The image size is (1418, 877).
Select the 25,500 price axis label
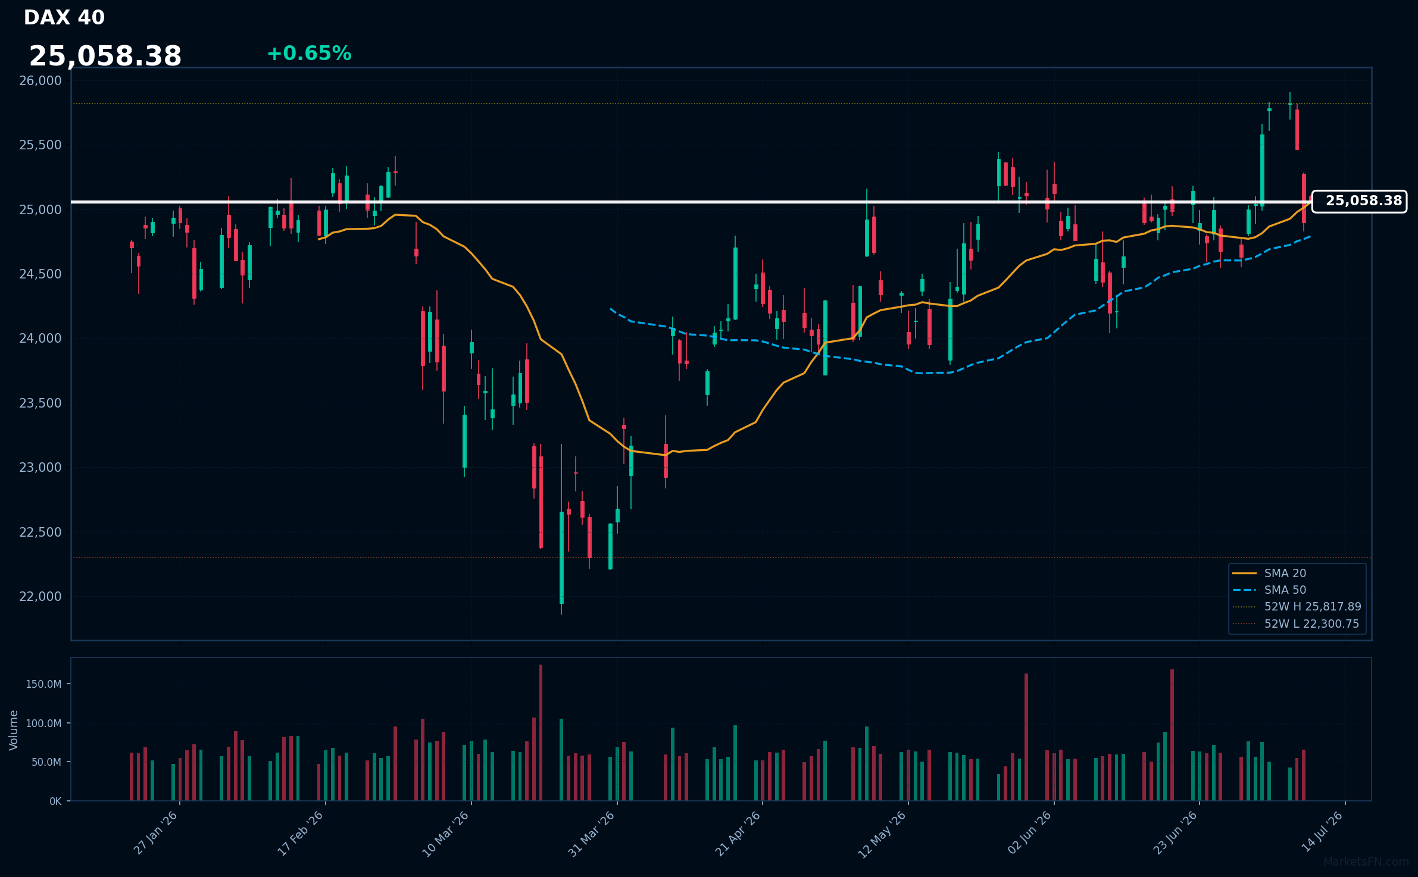[40, 145]
